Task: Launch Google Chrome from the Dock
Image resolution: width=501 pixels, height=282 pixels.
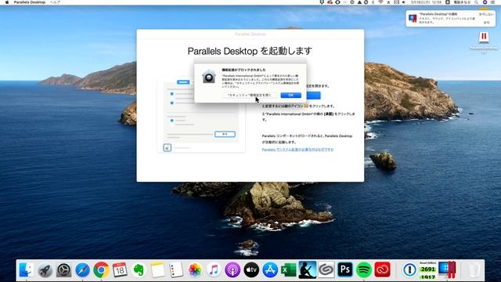Action: coord(101,270)
